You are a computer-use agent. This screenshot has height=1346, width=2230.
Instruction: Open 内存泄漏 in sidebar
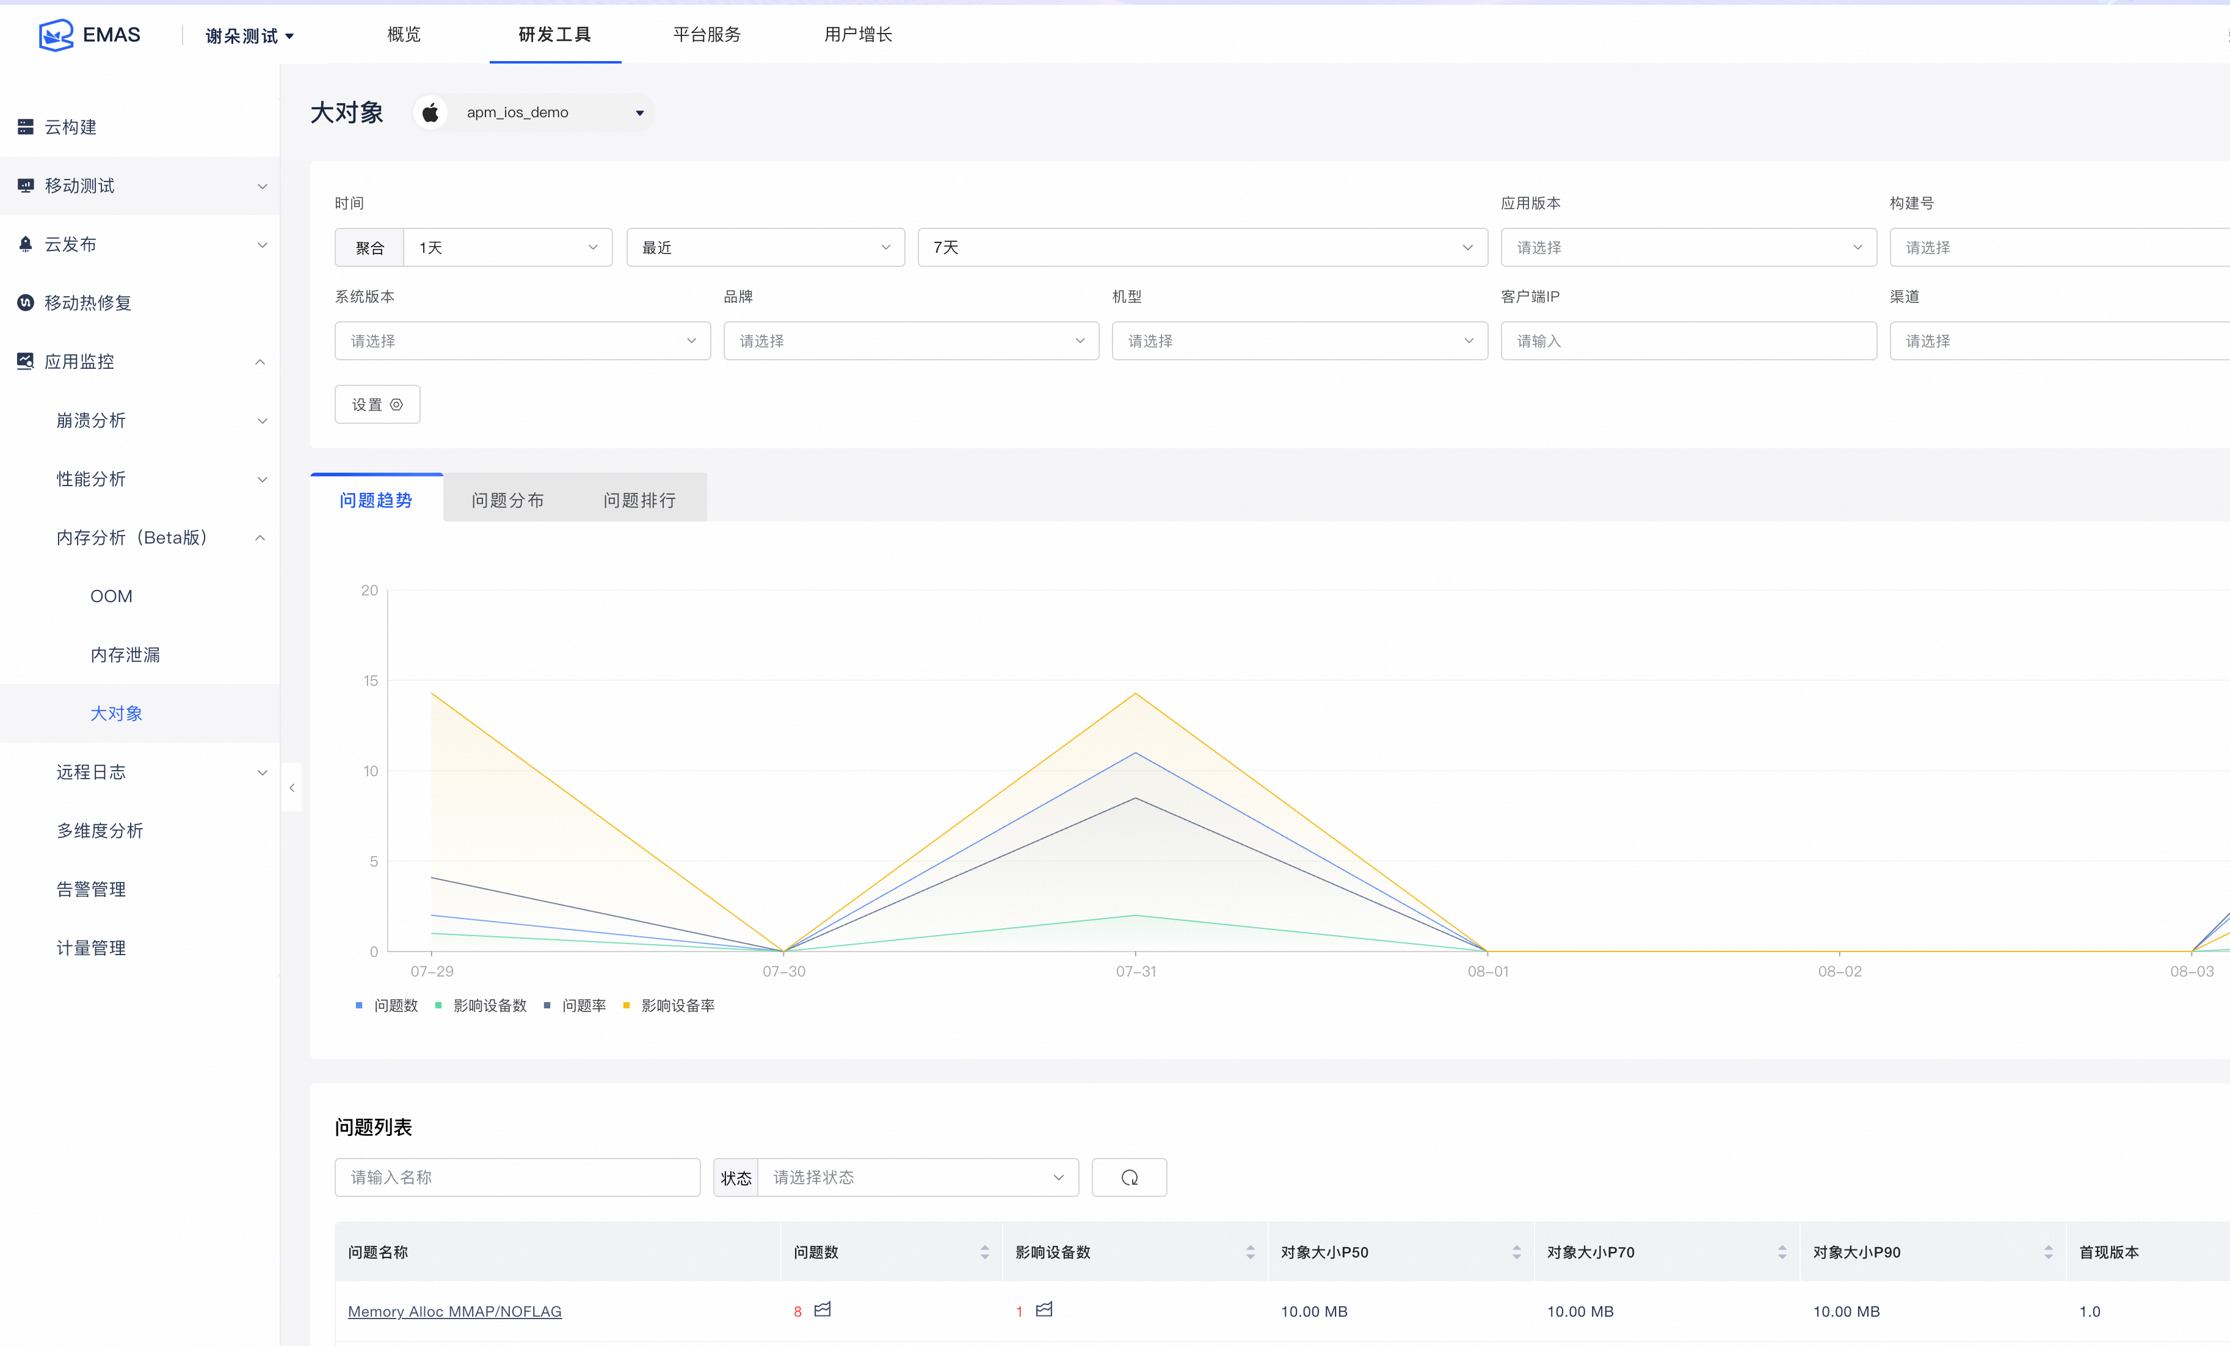click(x=125, y=655)
